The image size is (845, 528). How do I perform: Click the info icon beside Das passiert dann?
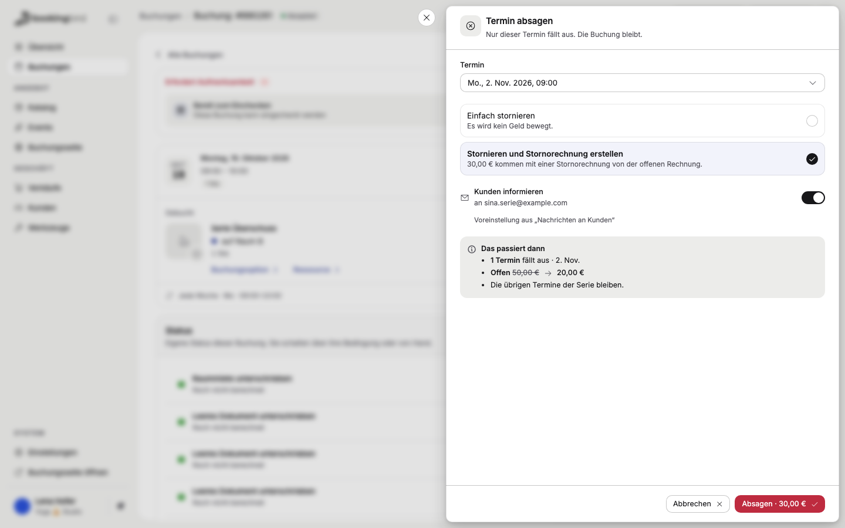[472, 249]
